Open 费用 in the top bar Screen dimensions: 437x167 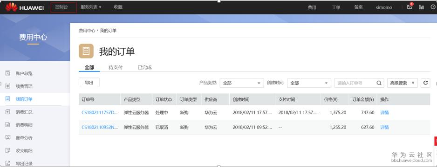(x=312, y=7)
